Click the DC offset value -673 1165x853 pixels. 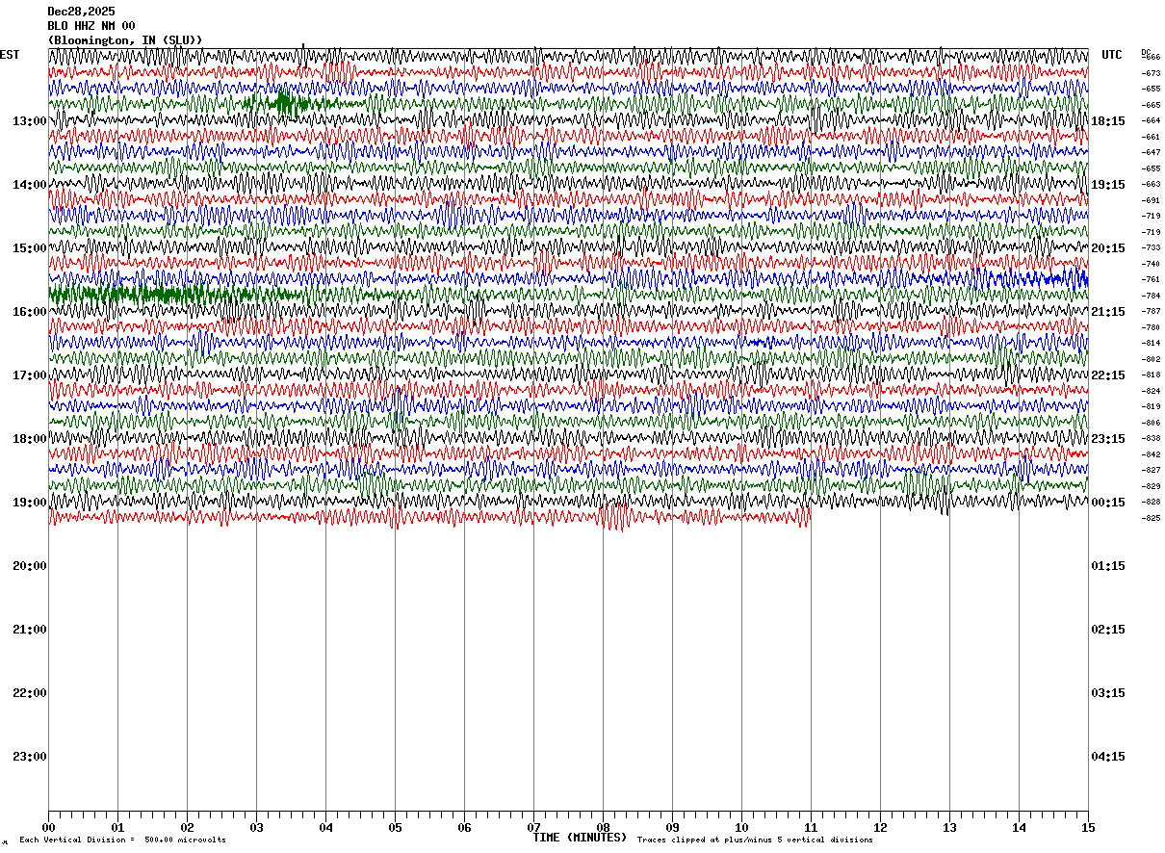[1151, 73]
